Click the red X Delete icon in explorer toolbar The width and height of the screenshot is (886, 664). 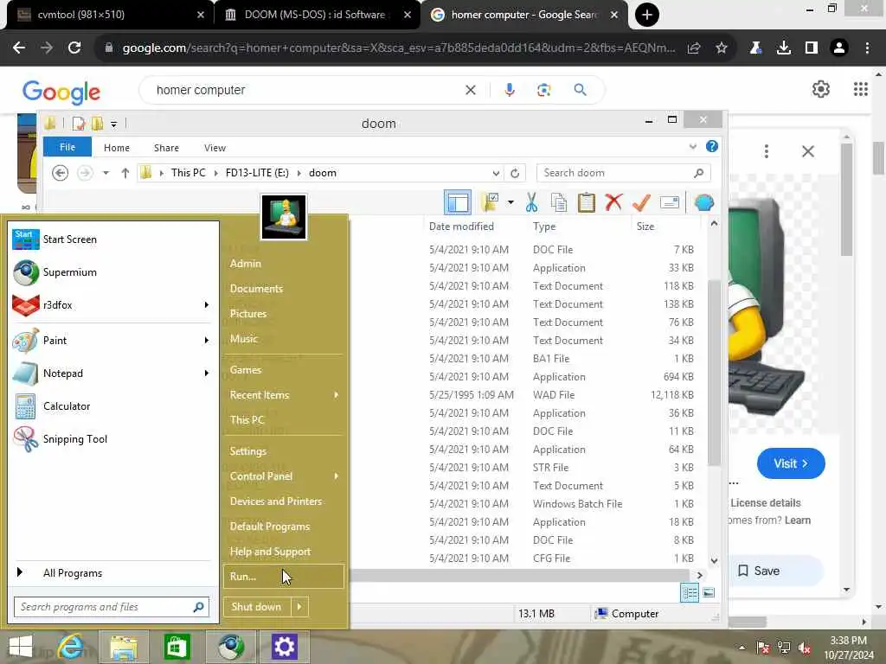tap(613, 202)
